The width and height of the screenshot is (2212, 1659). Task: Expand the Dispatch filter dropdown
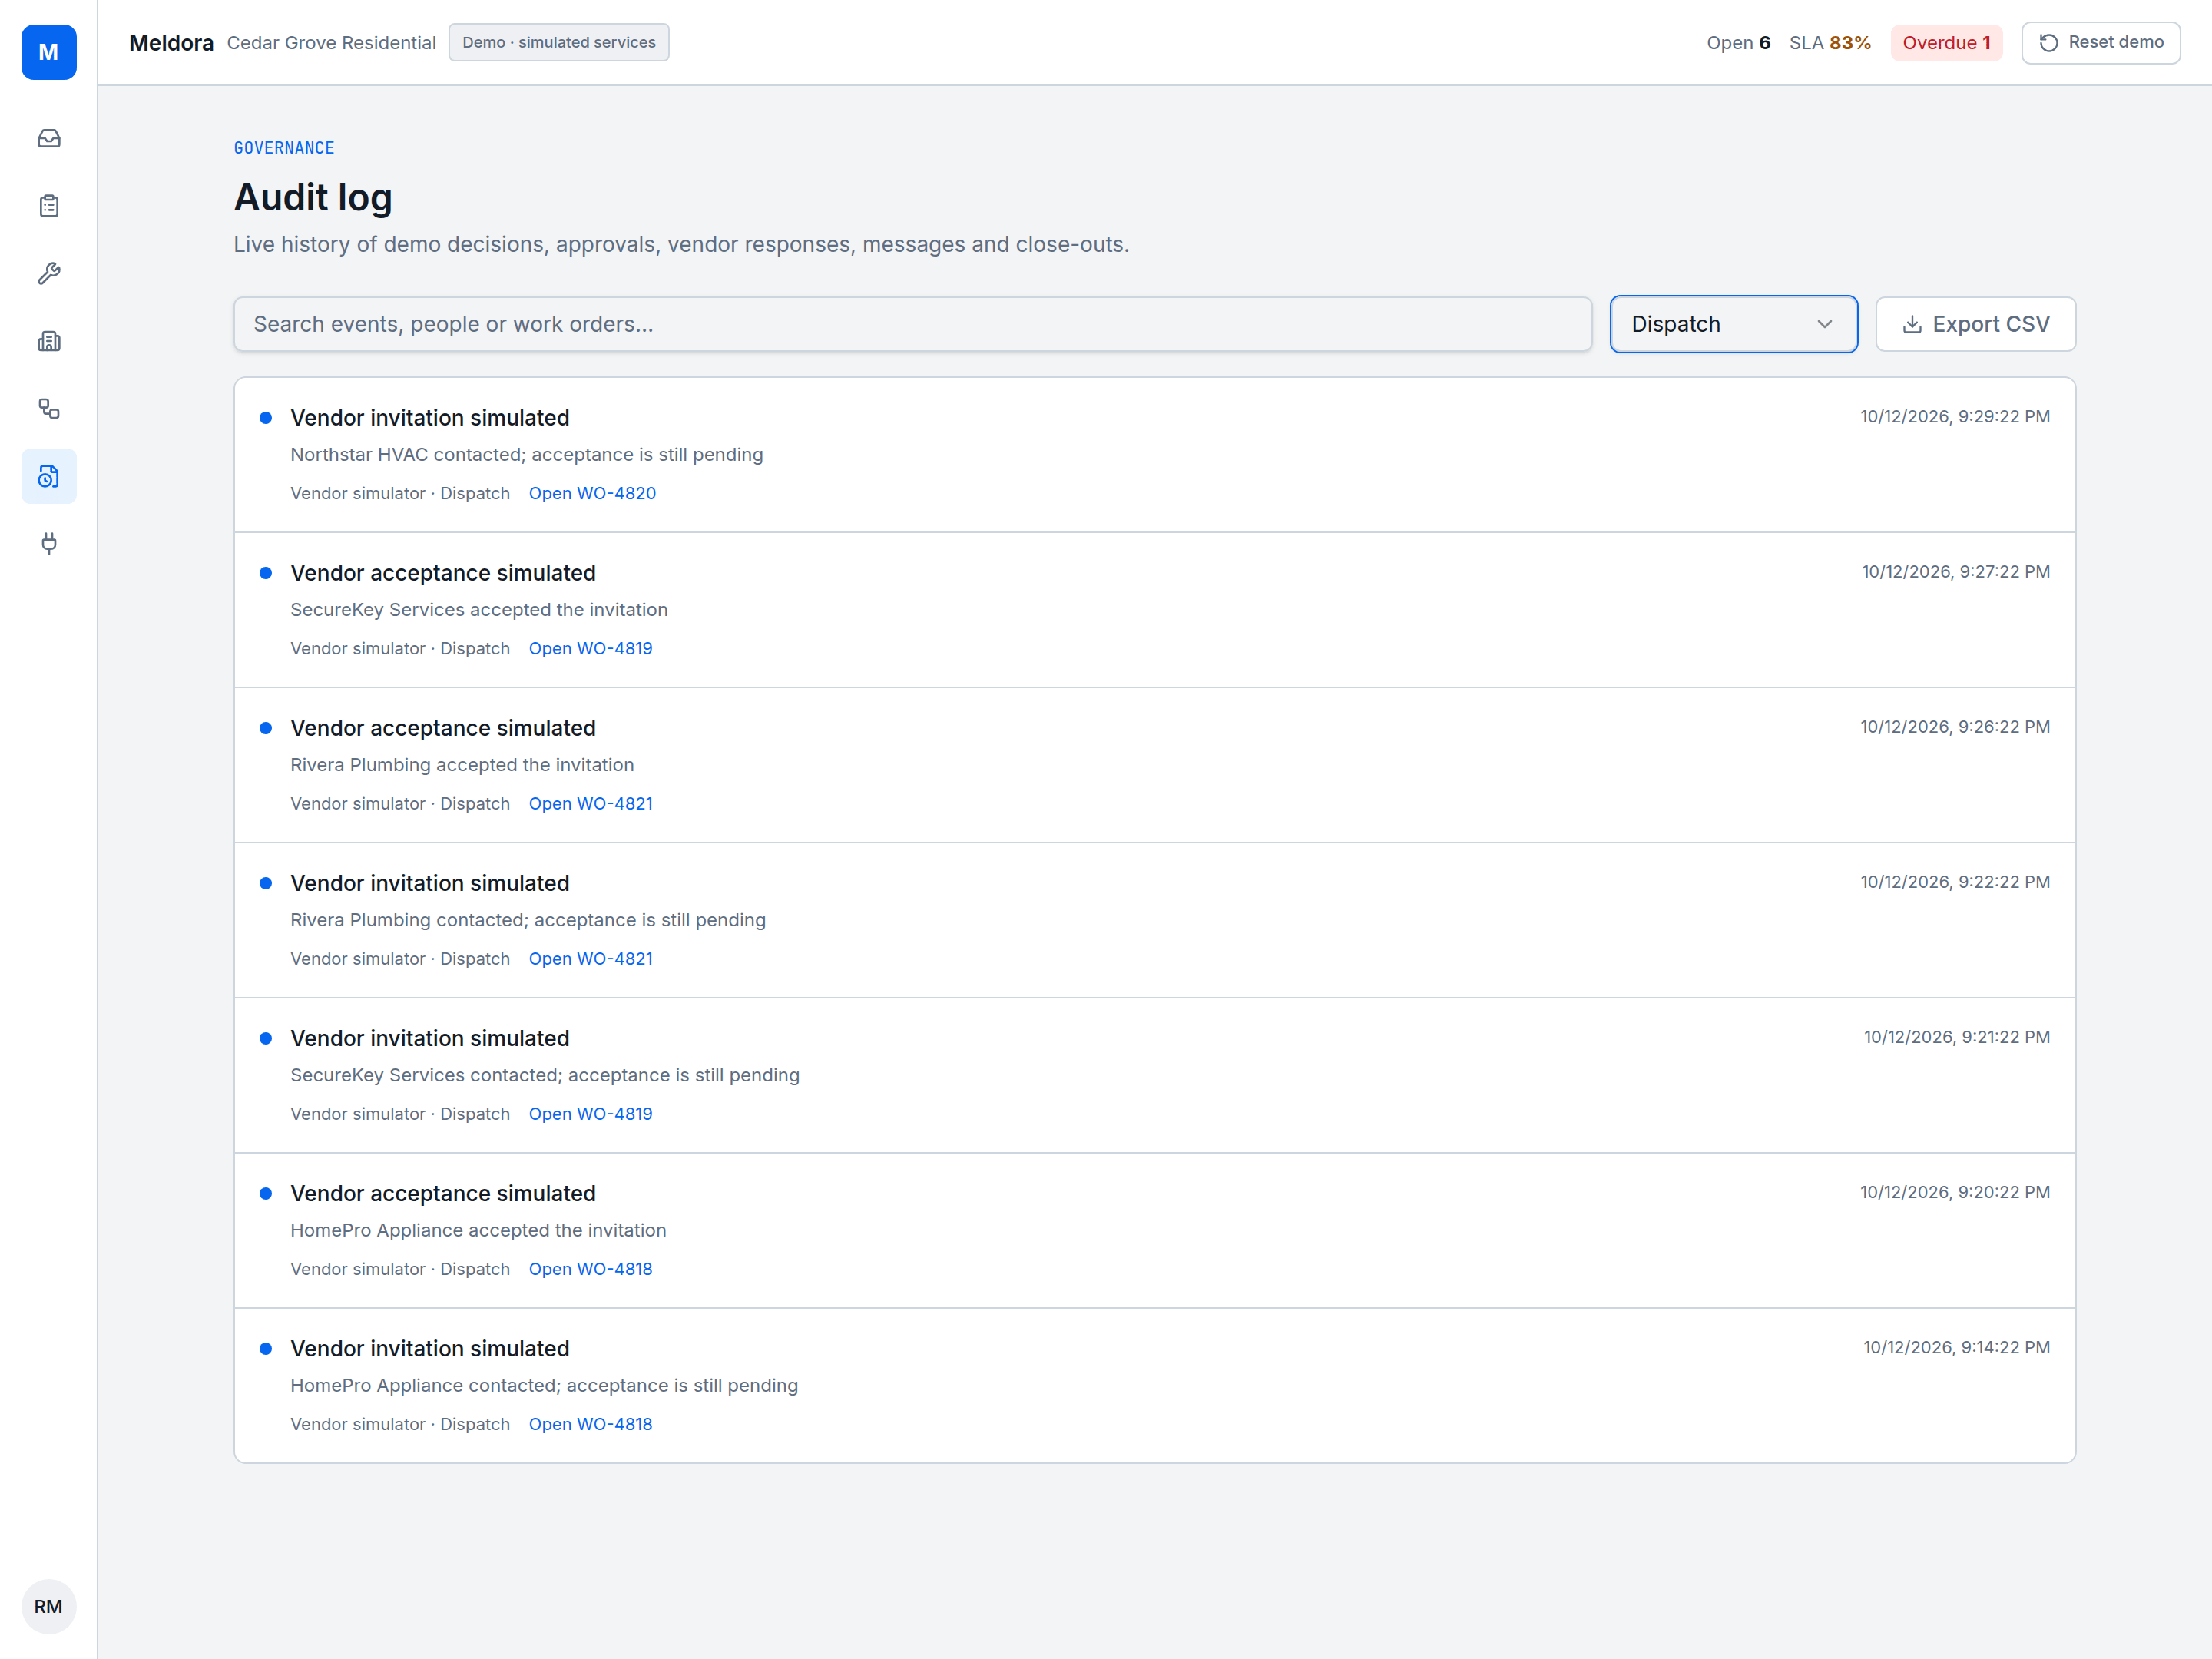point(1733,324)
